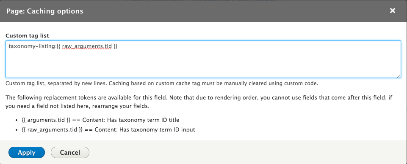This screenshot has height=164, width=407.
Task: Place cursor in 'taxonomy-listing:' text
Action: [33, 46]
